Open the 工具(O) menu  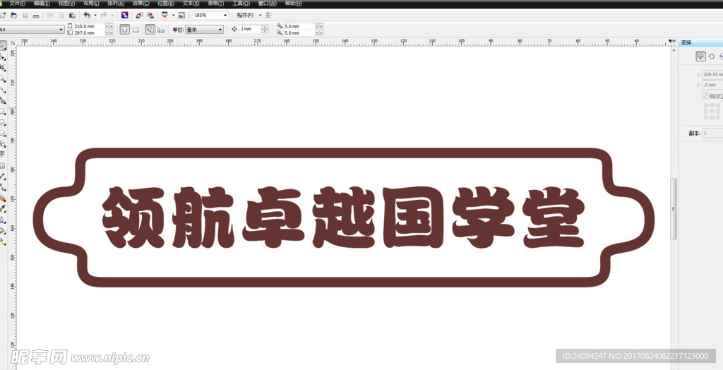pos(241,4)
